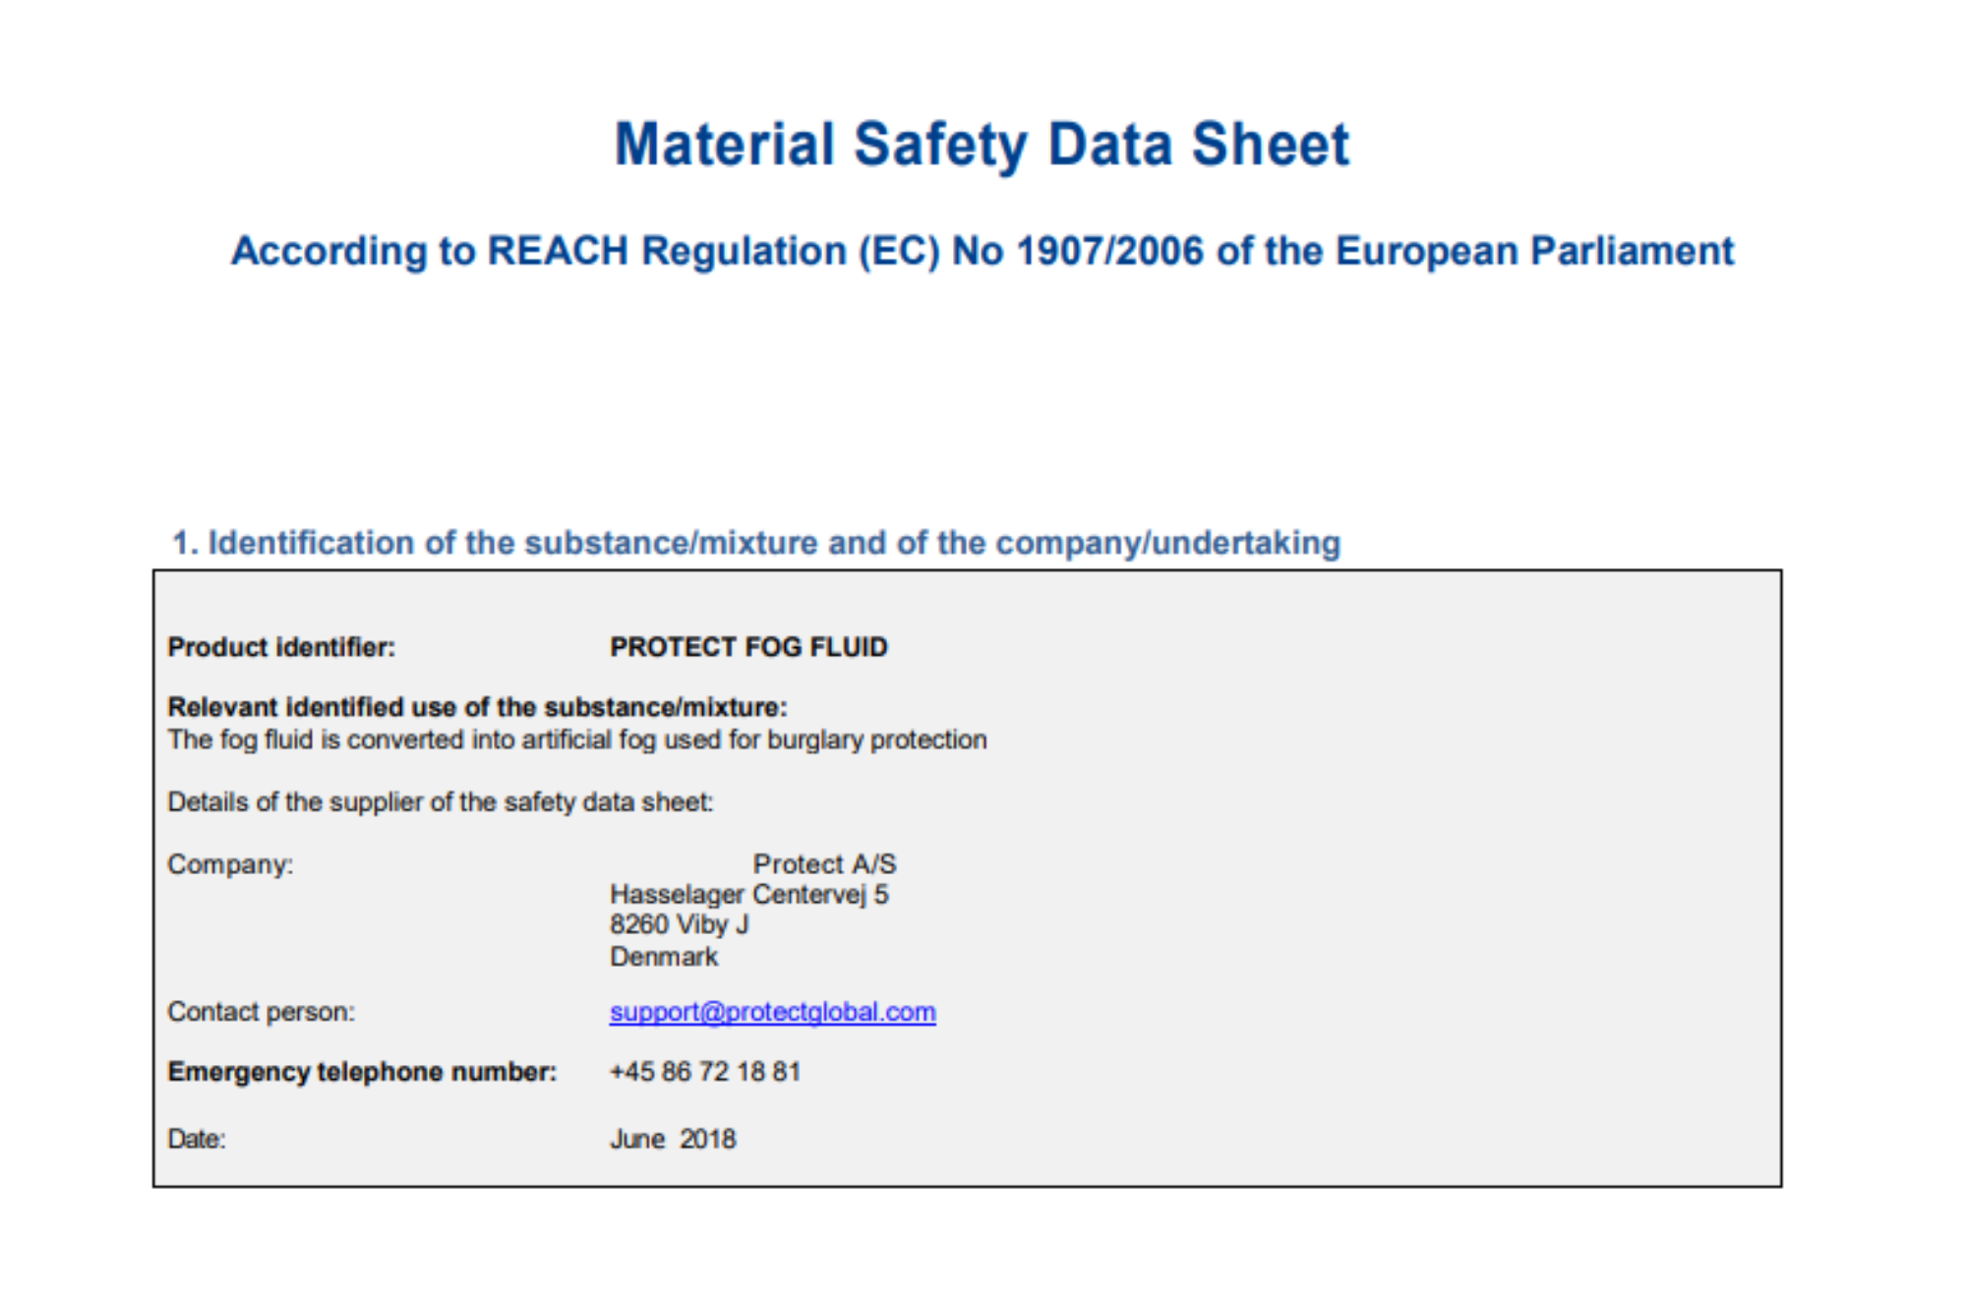Click the phone number +45 86 72 18 81

coord(705,1072)
